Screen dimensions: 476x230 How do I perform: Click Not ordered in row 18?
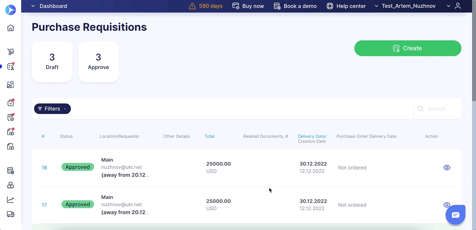[352, 168]
